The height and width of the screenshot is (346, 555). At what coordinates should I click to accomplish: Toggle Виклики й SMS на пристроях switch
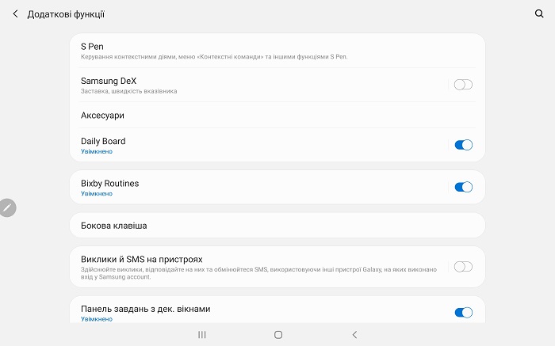coord(463,267)
